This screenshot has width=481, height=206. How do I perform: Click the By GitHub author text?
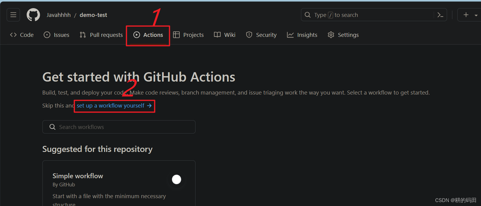coord(64,185)
